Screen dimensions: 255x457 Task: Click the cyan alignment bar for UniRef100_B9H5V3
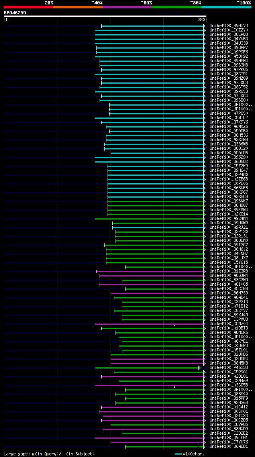pos(153,26)
